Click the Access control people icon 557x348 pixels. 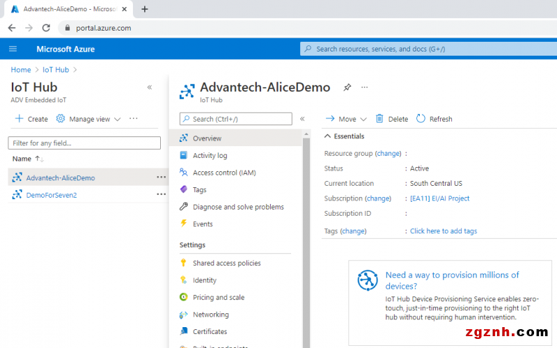point(184,172)
